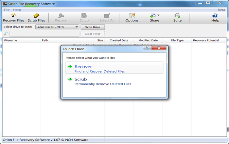Close the Launch Orion dialog

159,48
